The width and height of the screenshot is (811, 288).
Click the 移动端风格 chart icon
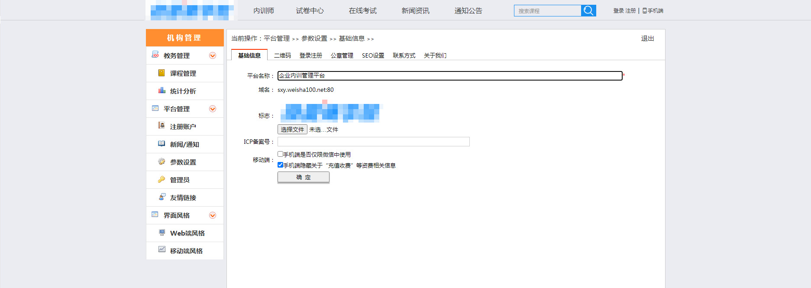(162, 249)
